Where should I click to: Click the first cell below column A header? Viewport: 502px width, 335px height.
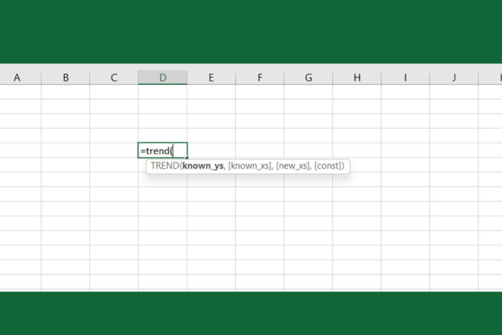(x=21, y=91)
